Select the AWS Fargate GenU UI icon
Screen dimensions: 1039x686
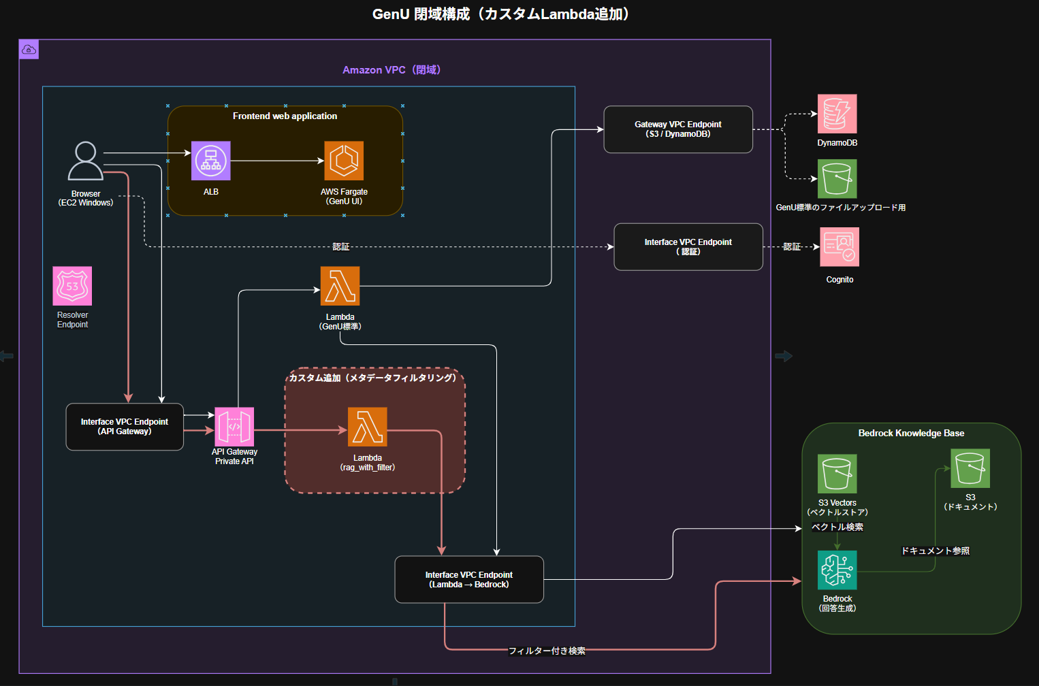(344, 161)
